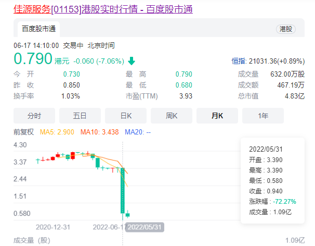Click the 4.30 y-axis label
315x246 pixels.
20,145
